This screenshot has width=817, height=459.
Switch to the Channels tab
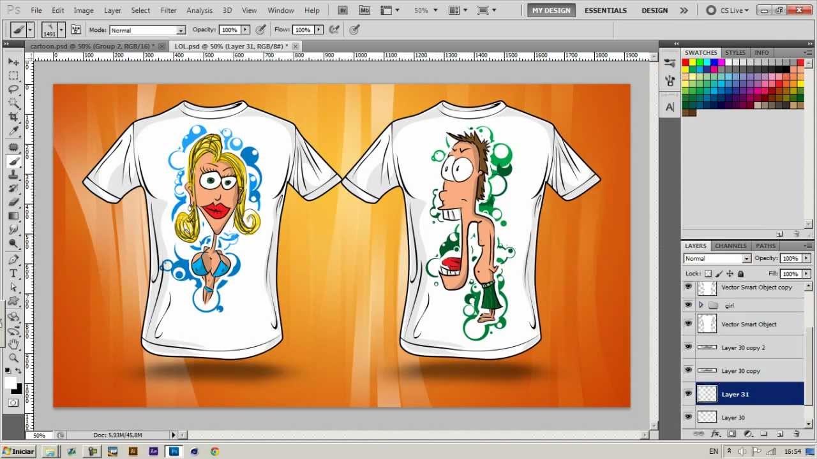tap(731, 245)
